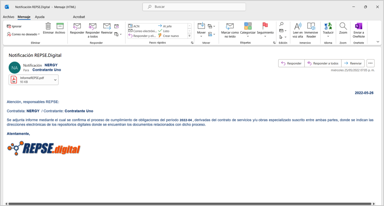Collapse the ribbon with the chevron
This screenshot has width=384, height=206.
pyautogui.click(x=378, y=42)
